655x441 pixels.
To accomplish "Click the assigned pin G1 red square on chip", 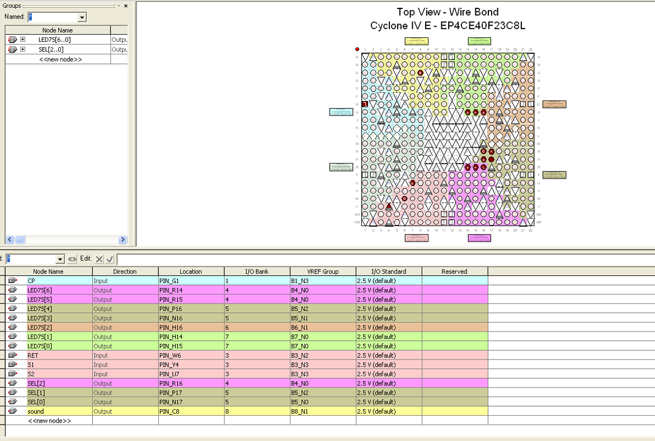I will click(x=365, y=104).
